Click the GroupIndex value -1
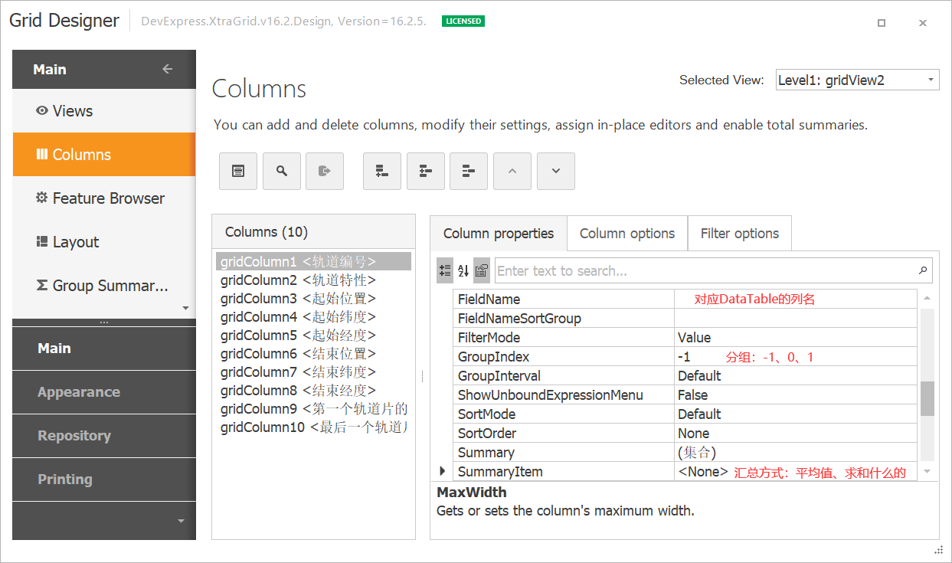Image resolution: width=952 pixels, height=563 pixels. click(684, 357)
